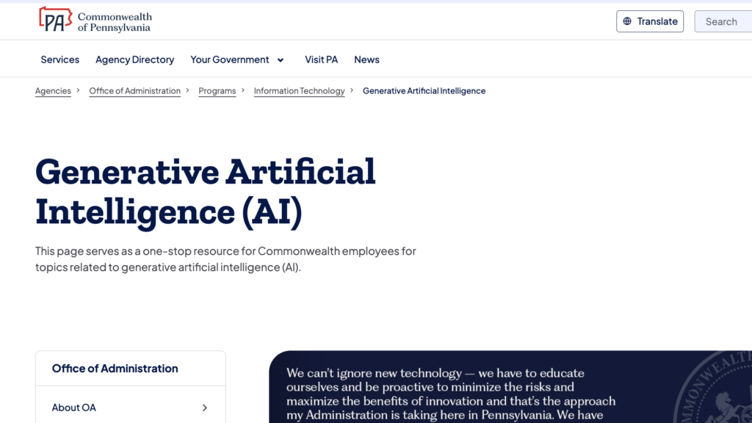Follow the Agencies breadcrumb link
This screenshot has width=752, height=423.
tap(53, 90)
